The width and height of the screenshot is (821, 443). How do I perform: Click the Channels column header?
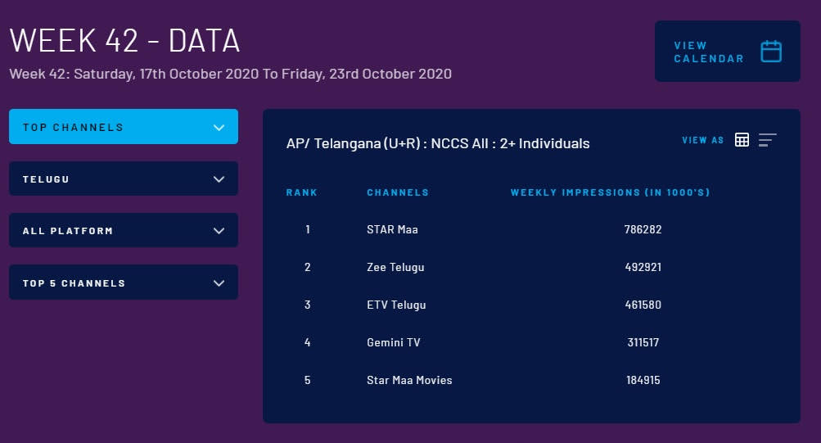click(398, 192)
